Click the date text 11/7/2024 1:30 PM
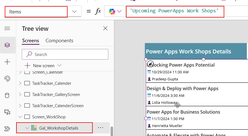This screenshot has height=136, width=248. tap(168, 119)
